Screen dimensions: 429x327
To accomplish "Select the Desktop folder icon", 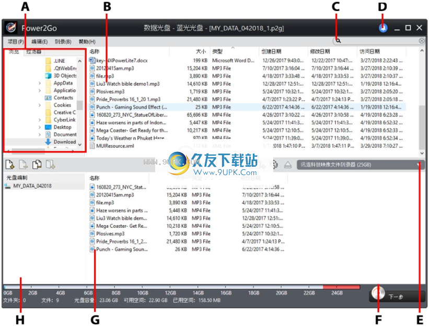I will click(x=48, y=127).
